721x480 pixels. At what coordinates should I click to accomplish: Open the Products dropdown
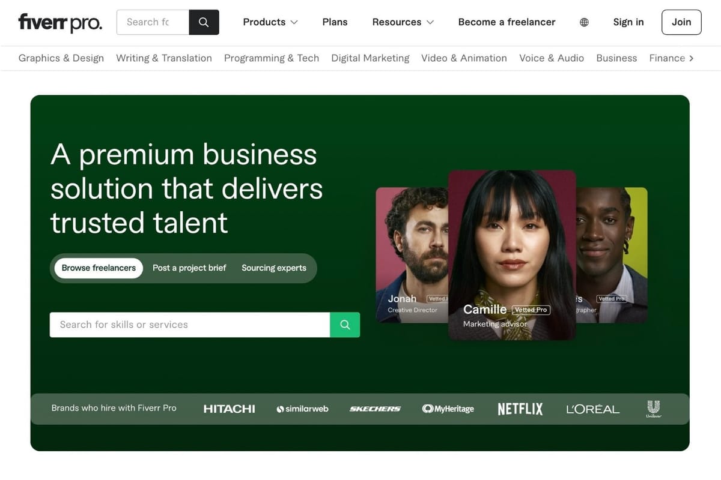270,22
